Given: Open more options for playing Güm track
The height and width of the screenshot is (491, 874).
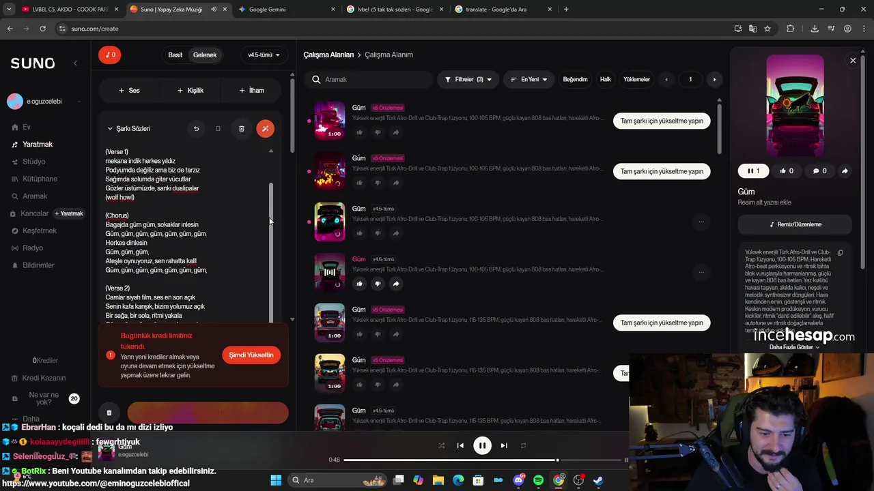Looking at the screenshot, I should pyautogui.click(x=701, y=272).
